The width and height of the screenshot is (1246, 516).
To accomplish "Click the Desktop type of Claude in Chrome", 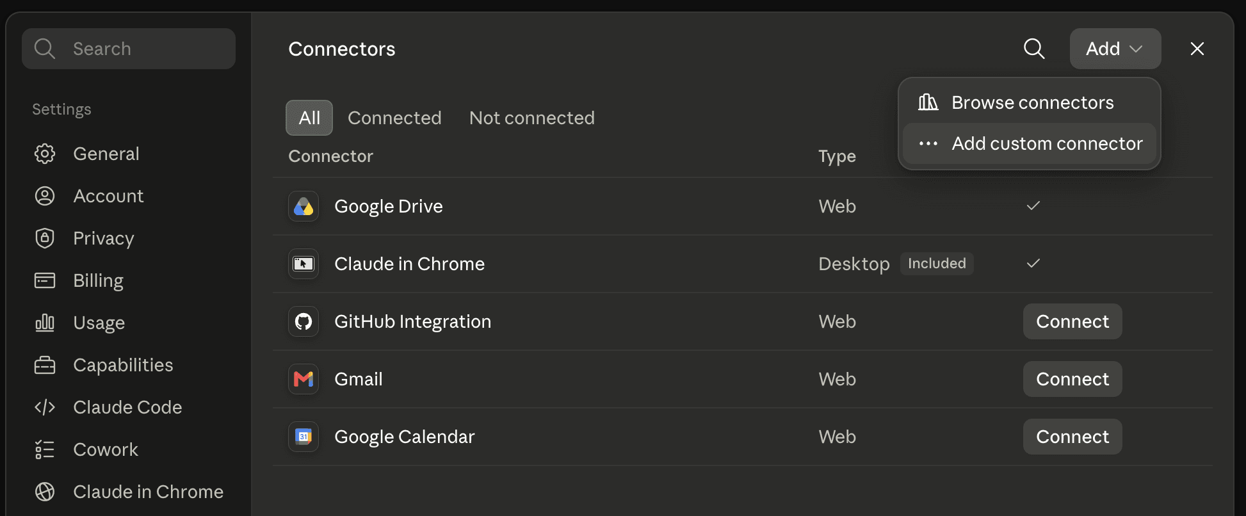I will pos(854,264).
